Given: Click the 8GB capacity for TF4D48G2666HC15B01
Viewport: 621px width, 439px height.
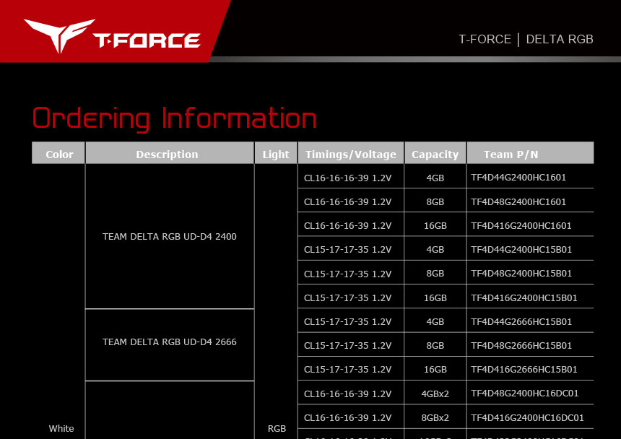Looking at the screenshot, I should [435, 346].
